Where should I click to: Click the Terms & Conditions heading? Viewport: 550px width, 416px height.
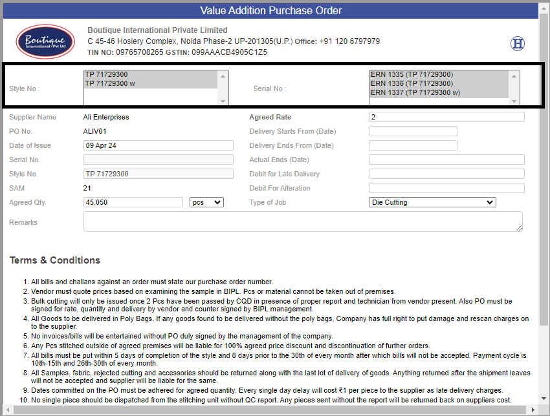coord(55,260)
